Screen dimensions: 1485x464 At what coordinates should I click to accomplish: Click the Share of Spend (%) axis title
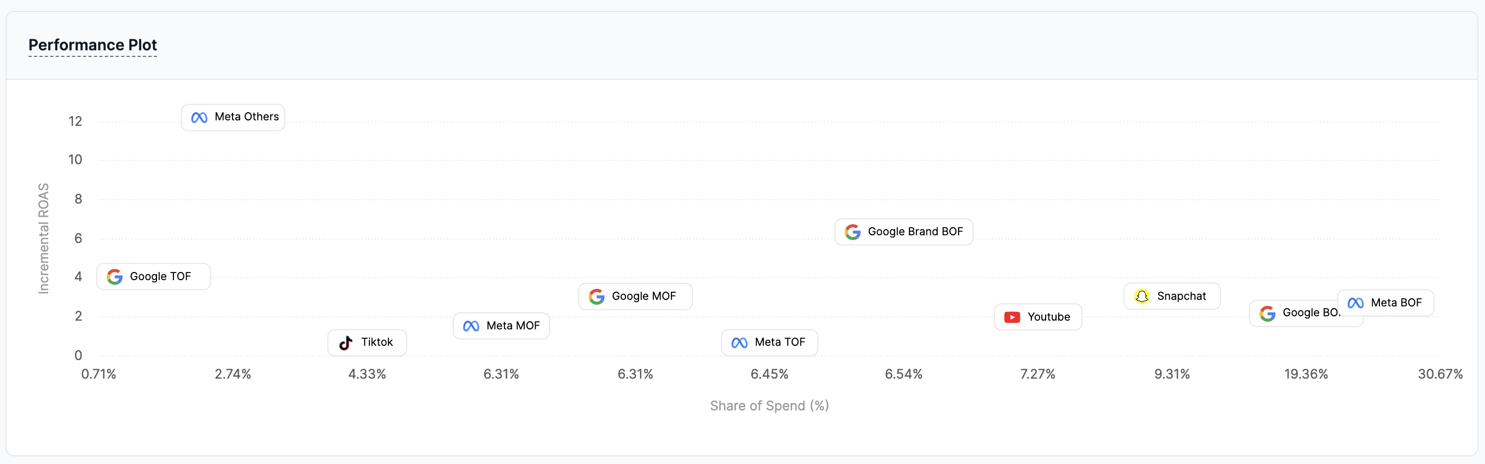click(x=769, y=406)
